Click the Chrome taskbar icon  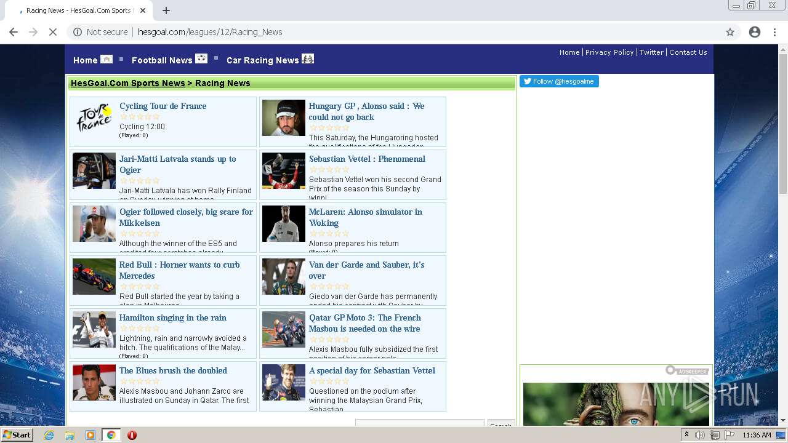[x=111, y=435]
